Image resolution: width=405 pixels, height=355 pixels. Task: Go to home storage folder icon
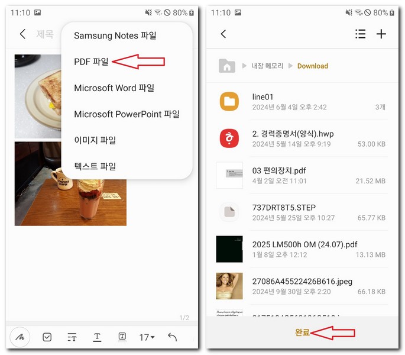point(227,66)
